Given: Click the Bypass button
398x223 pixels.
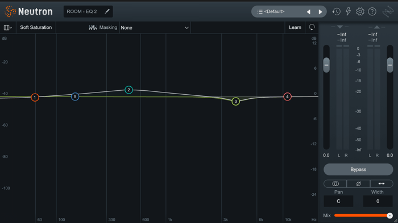Looking at the screenshot, I should coord(358,169).
